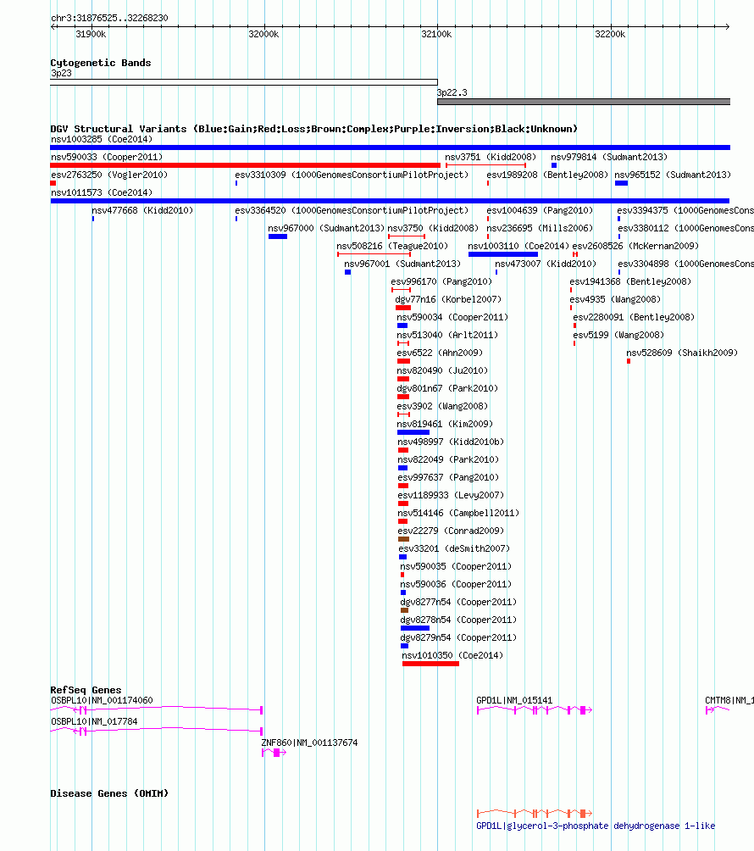This screenshot has height=851, width=754.
Task: Click esv1989208 (Bentley2008) label
Action: pyautogui.click(x=547, y=175)
